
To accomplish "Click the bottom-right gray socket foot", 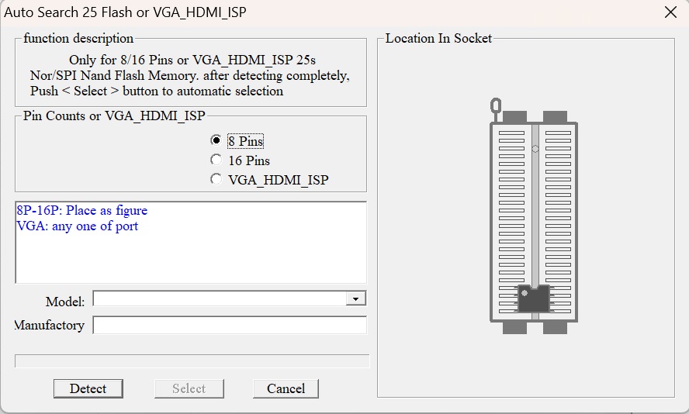I will 555,328.
